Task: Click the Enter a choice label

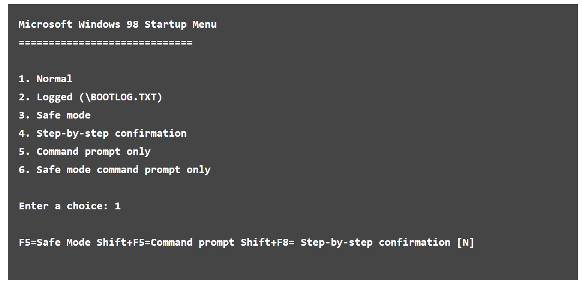Action: click(63, 206)
